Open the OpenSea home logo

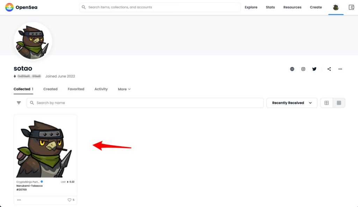(21, 7)
